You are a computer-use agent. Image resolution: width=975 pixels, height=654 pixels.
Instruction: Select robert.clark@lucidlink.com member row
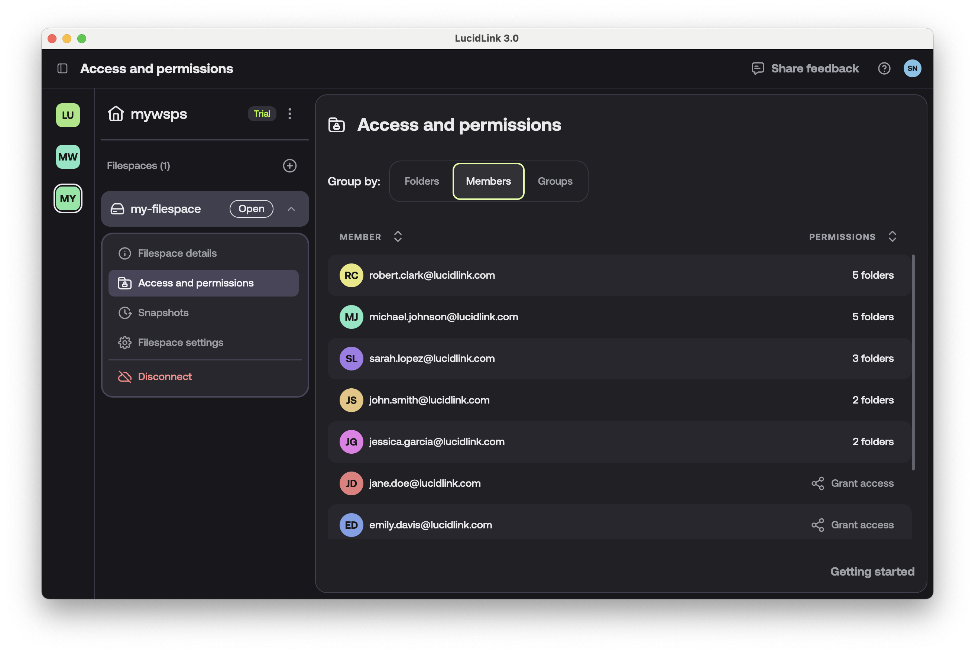tap(619, 275)
